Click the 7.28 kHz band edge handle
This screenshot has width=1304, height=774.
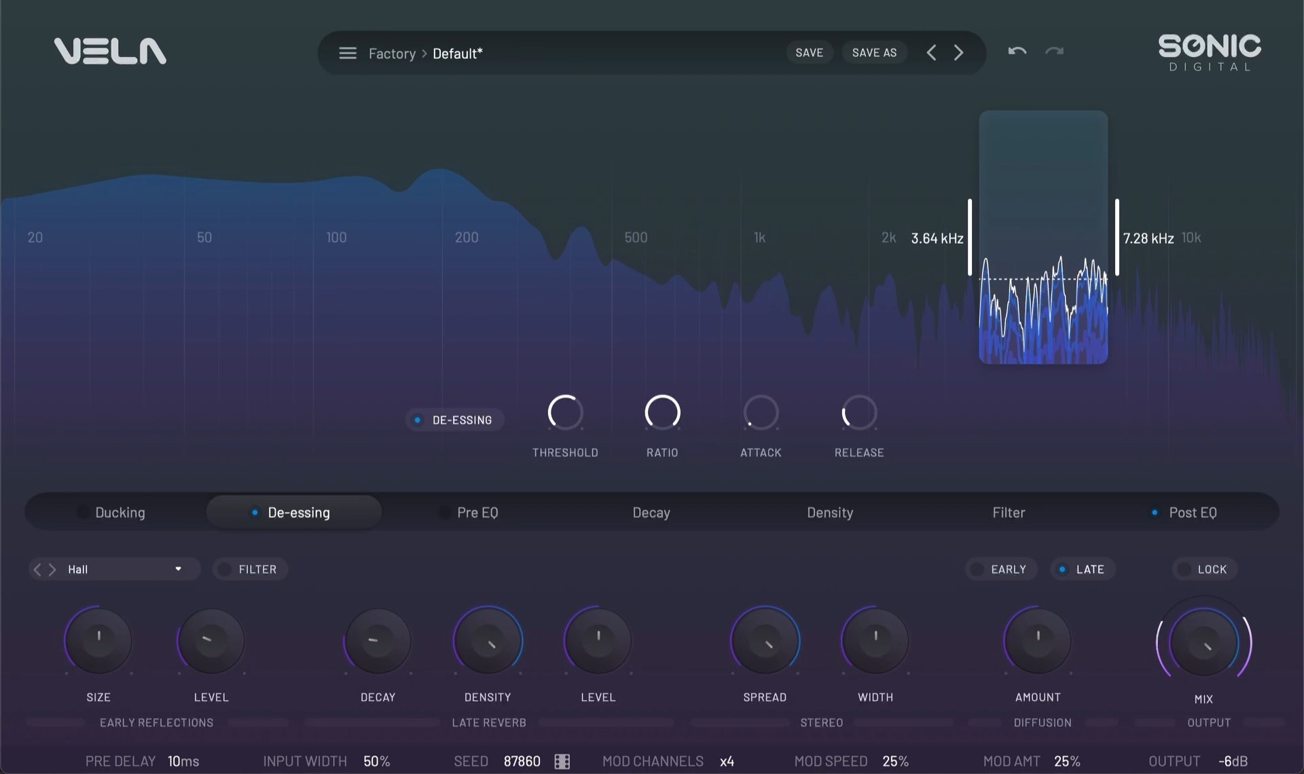click(x=1117, y=237)
